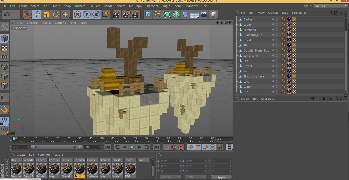Click the Enable Axis icon
The height and width of the screenshot is (180, 349).
[x=4, y=98]
